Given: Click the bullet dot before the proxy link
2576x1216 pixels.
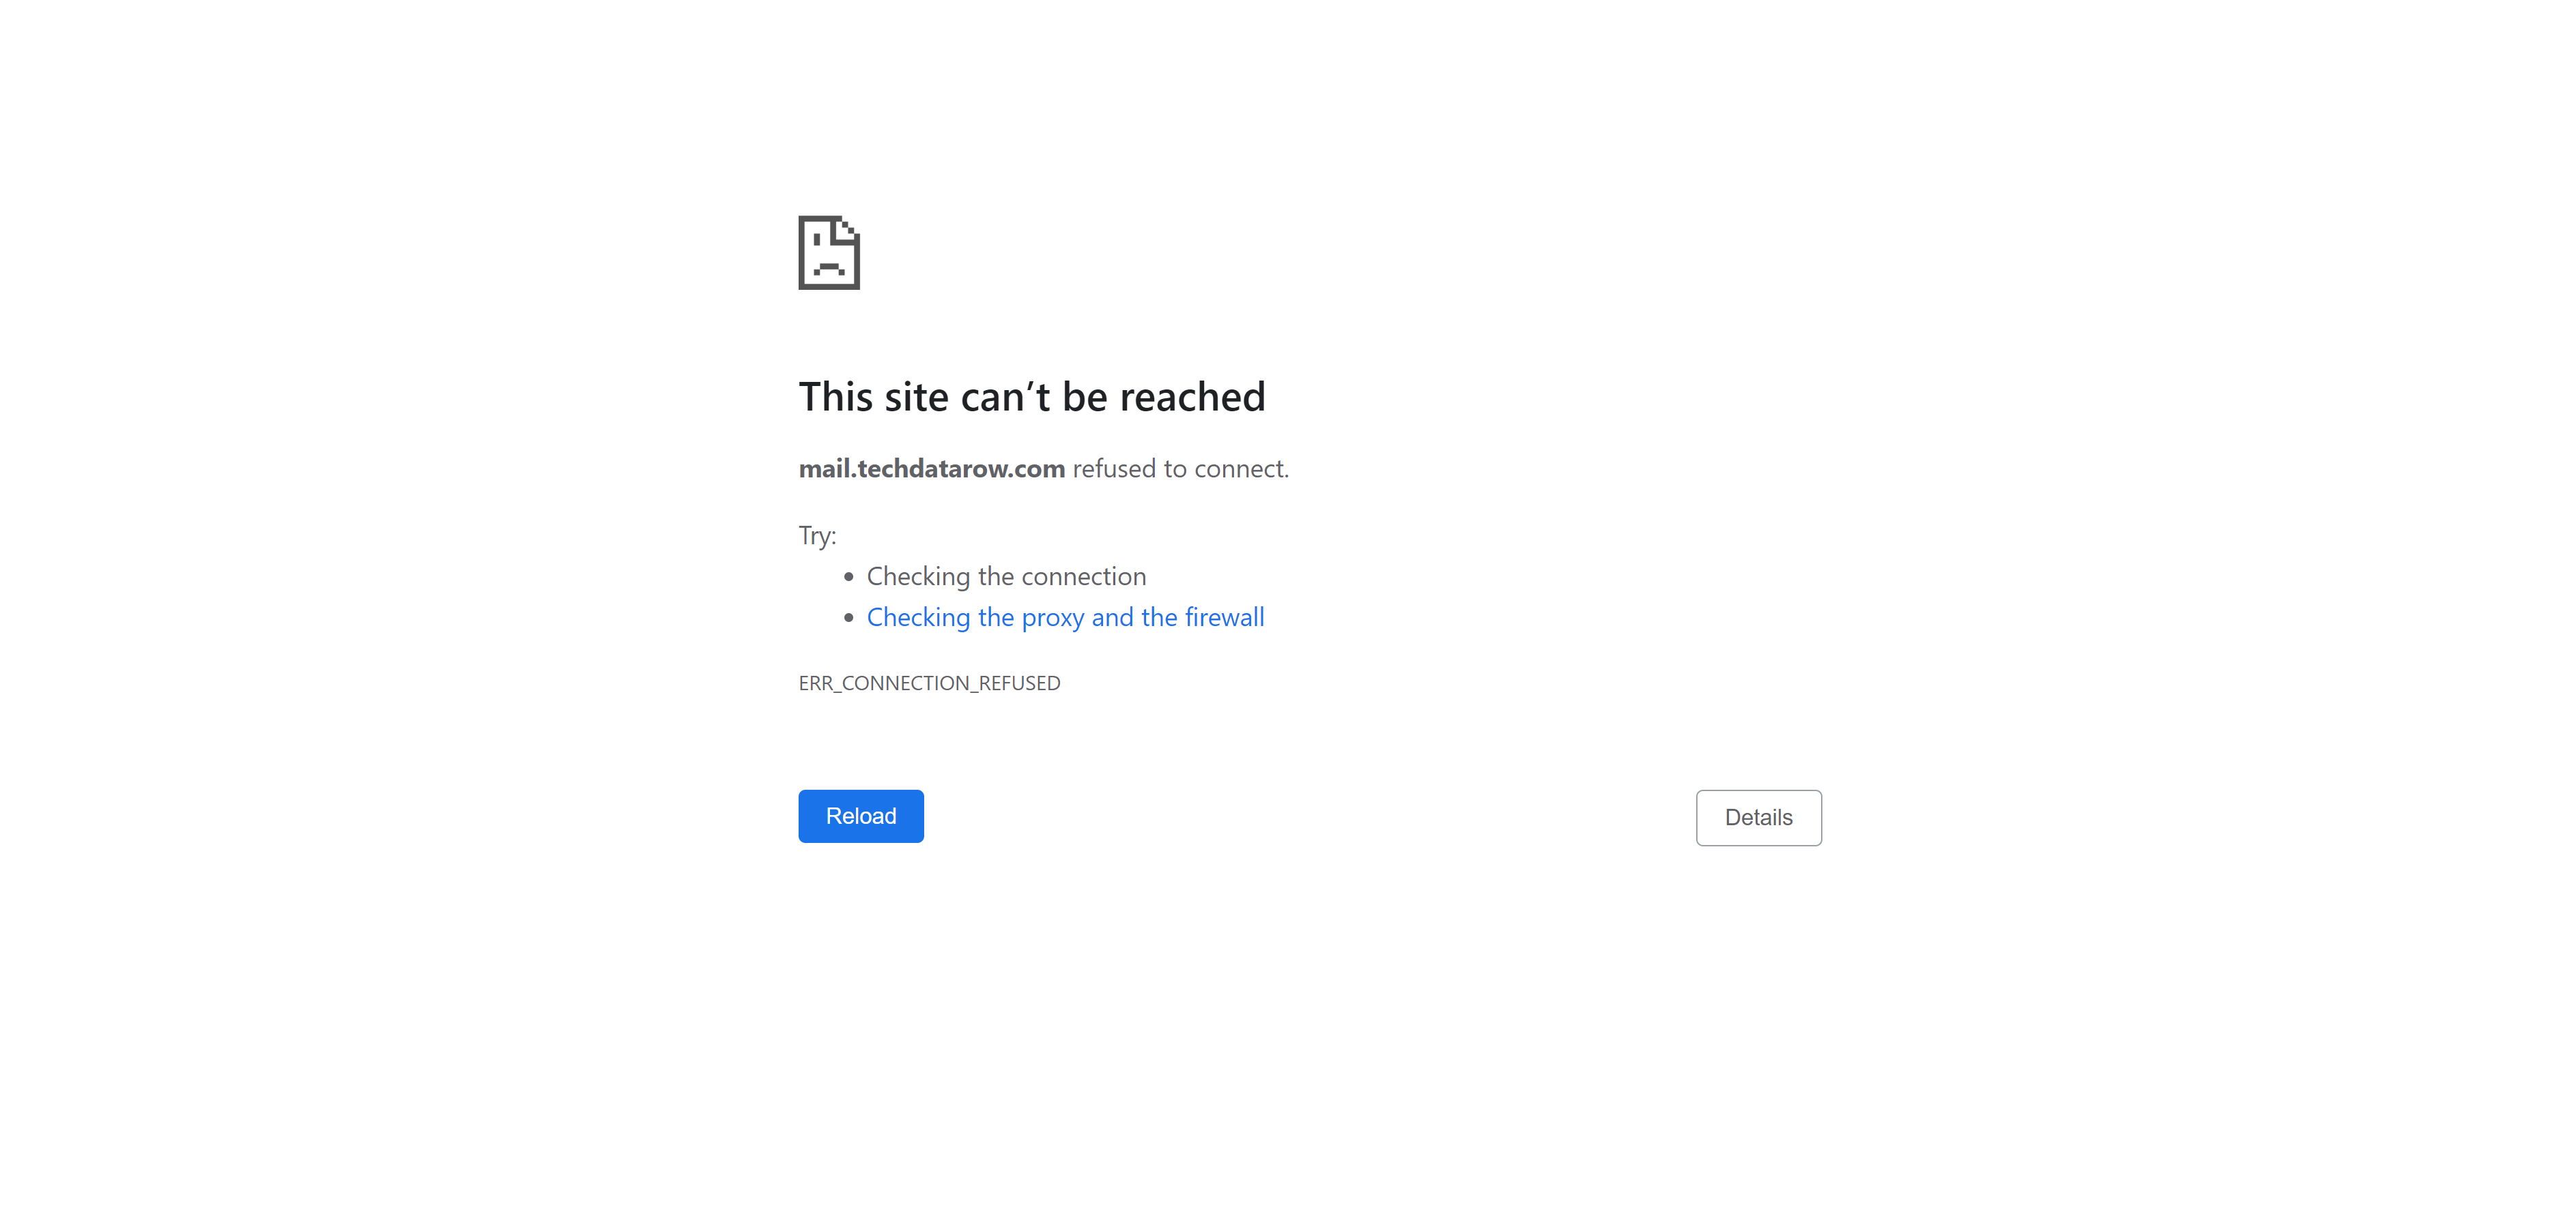Looking at the screenshot, I should pos(849,617).
